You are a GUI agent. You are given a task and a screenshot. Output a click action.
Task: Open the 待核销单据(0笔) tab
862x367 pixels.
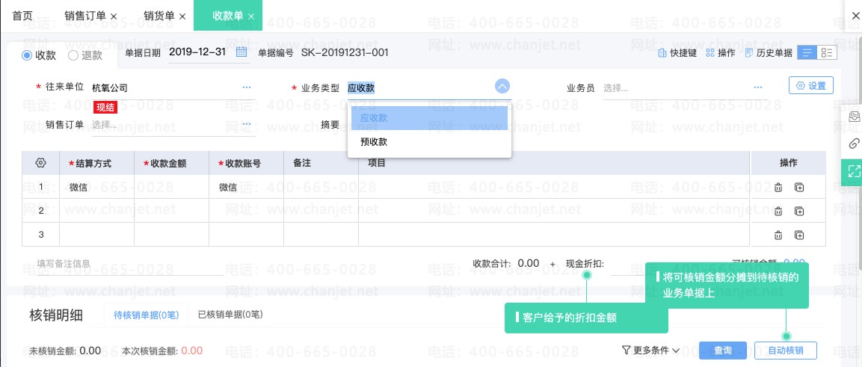tap(147, 315)
